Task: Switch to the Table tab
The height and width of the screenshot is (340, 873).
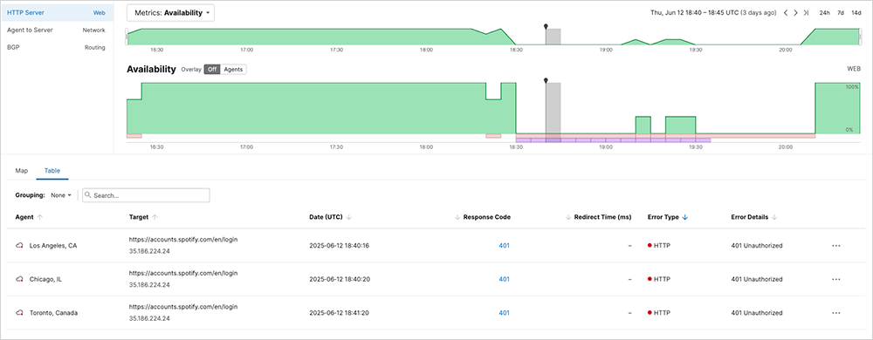Action: click(x=52, y=171)
